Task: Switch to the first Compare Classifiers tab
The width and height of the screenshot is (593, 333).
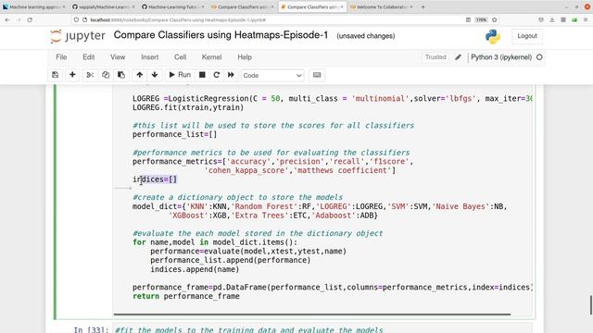Action: (x=242, y=6)
